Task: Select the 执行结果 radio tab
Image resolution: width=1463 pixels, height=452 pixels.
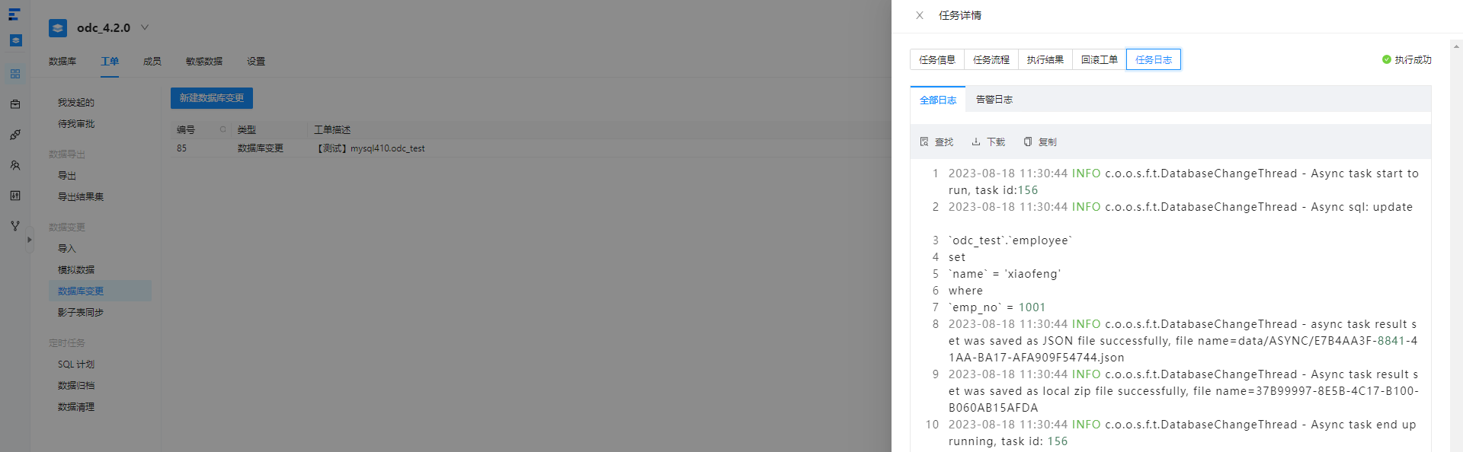Action: [1045, 59]
